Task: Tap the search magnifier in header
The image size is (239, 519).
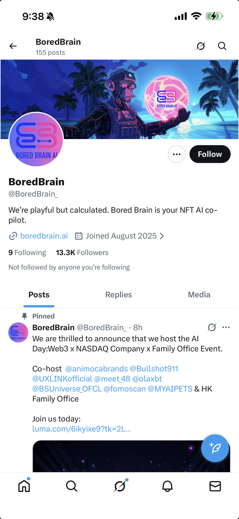Action: (222, 46)
